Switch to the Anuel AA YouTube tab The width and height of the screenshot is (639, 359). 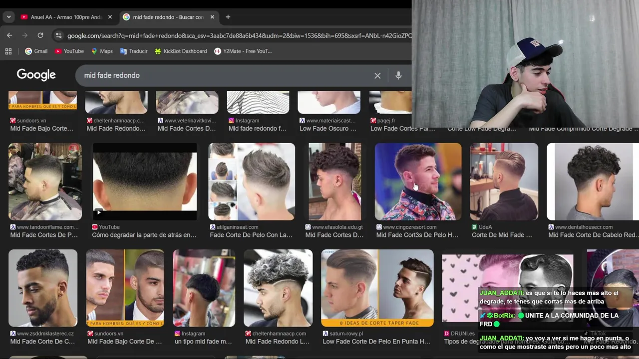point(66,17)
